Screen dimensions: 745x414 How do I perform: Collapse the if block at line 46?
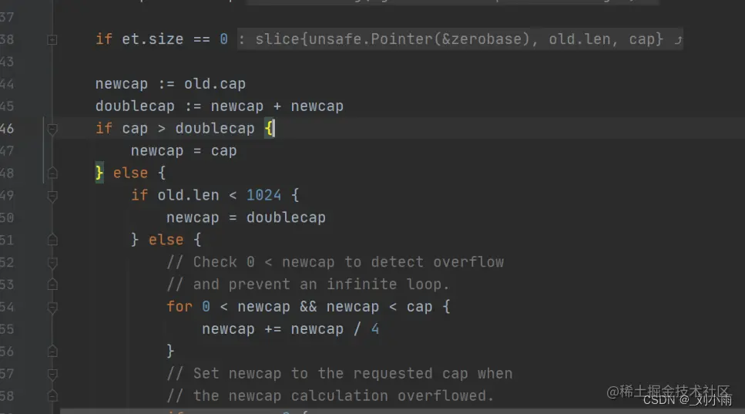[52, 129]
